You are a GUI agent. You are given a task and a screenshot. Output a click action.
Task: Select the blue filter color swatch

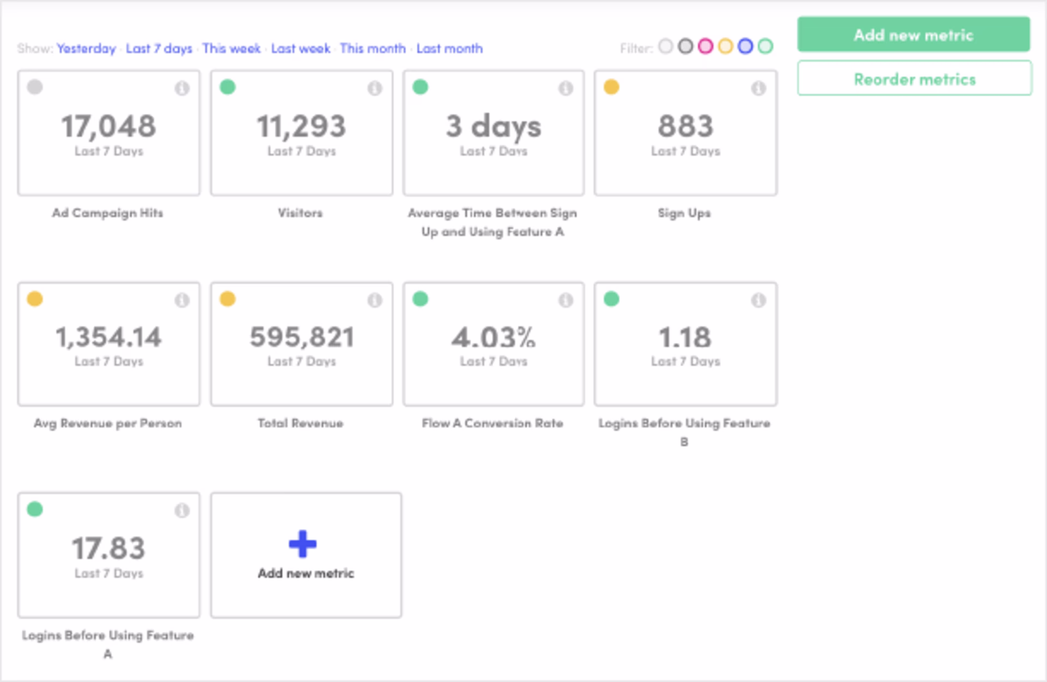click(x=745, y=47)
